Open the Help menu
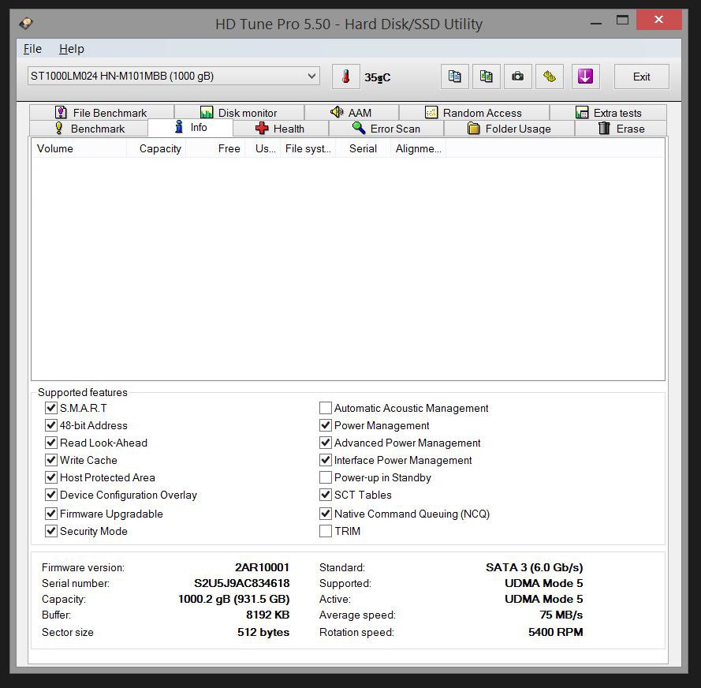This screenshot has width=701, height=688. click(72, 49)
